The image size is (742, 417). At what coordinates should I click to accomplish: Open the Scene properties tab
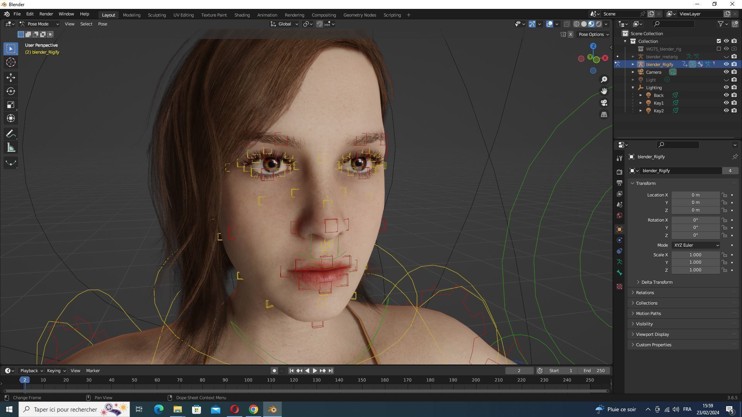pyautogui.click(x=619, y=204)
